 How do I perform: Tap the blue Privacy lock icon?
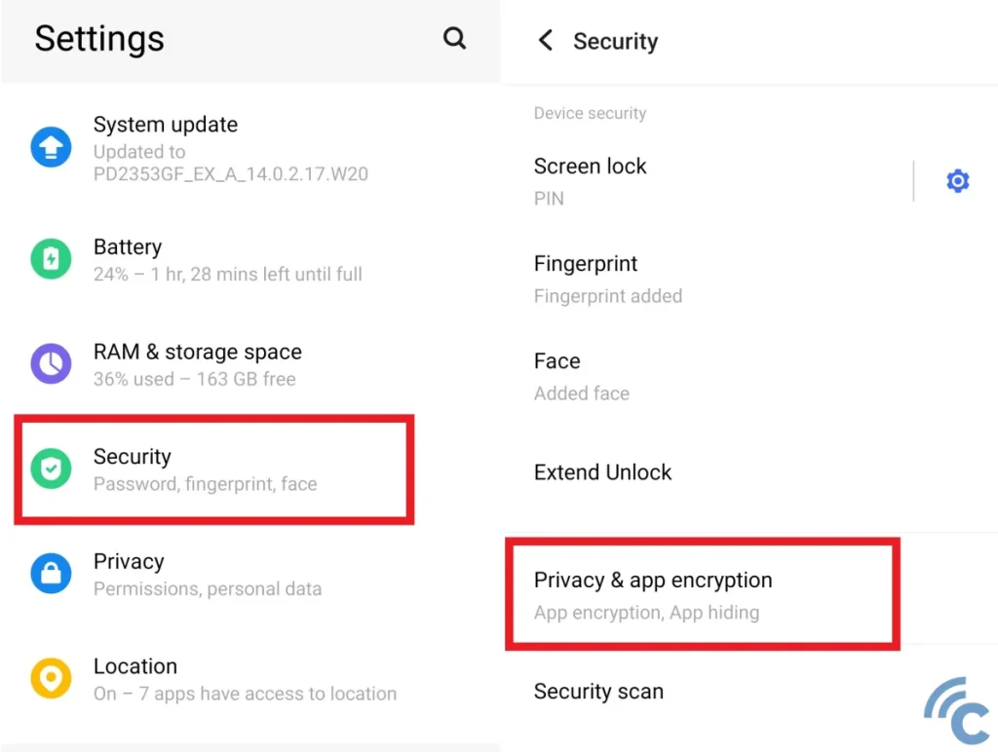51,574
